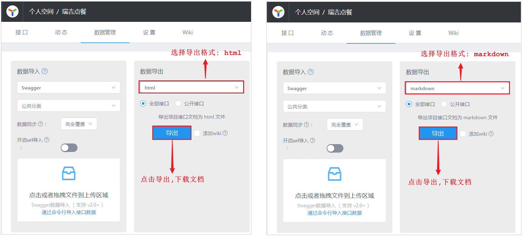Click help icon next to 开启url导入 in left screenshot
The height and width of the screenshot is (236, 523).
(x=46, y=140)
